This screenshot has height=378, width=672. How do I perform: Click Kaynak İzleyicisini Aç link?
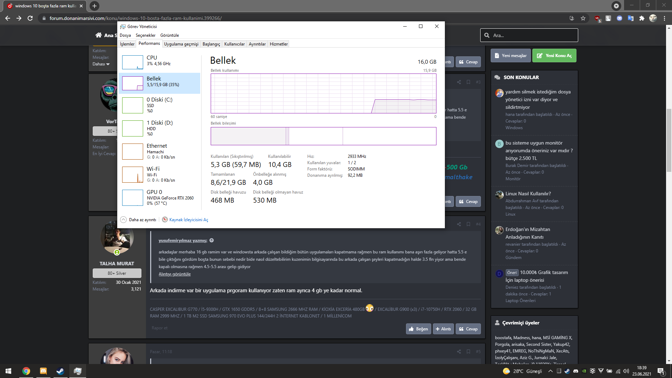pos(189,220)
